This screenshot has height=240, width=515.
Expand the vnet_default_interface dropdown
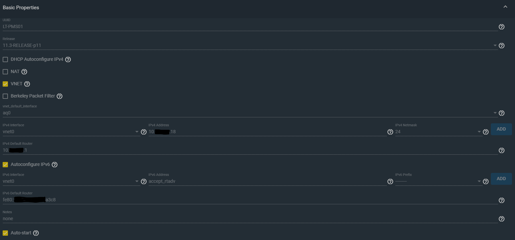click(250, 113)
